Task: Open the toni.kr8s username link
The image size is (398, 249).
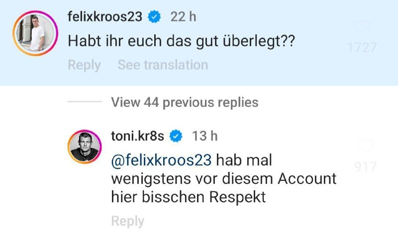Action: point(138,135)
